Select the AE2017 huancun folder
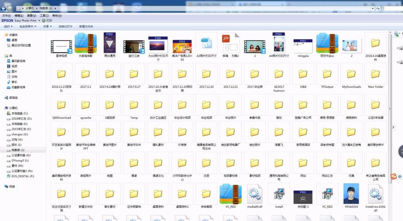This screenshot has height=221, width=403. [279, 78]
